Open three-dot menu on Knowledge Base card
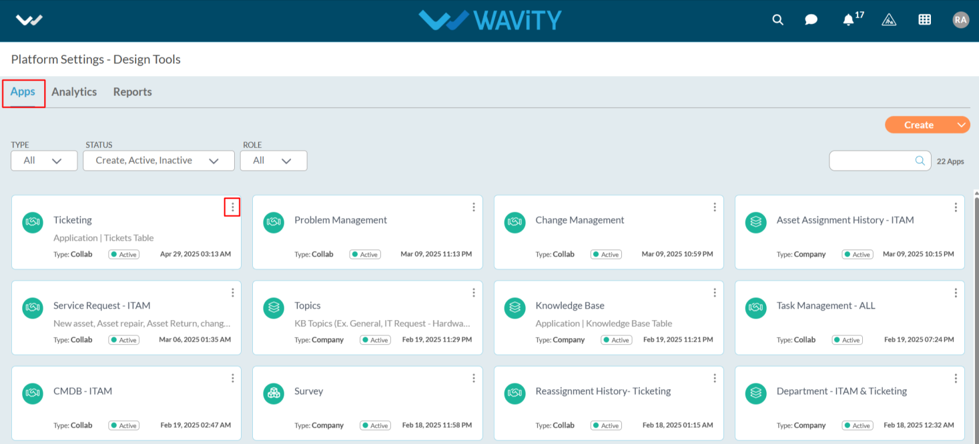 (x=715, y=293)
